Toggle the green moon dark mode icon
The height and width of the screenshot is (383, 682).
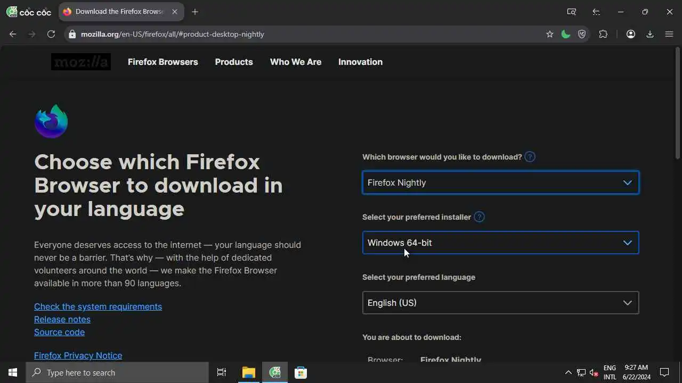[x=566, y=34]
